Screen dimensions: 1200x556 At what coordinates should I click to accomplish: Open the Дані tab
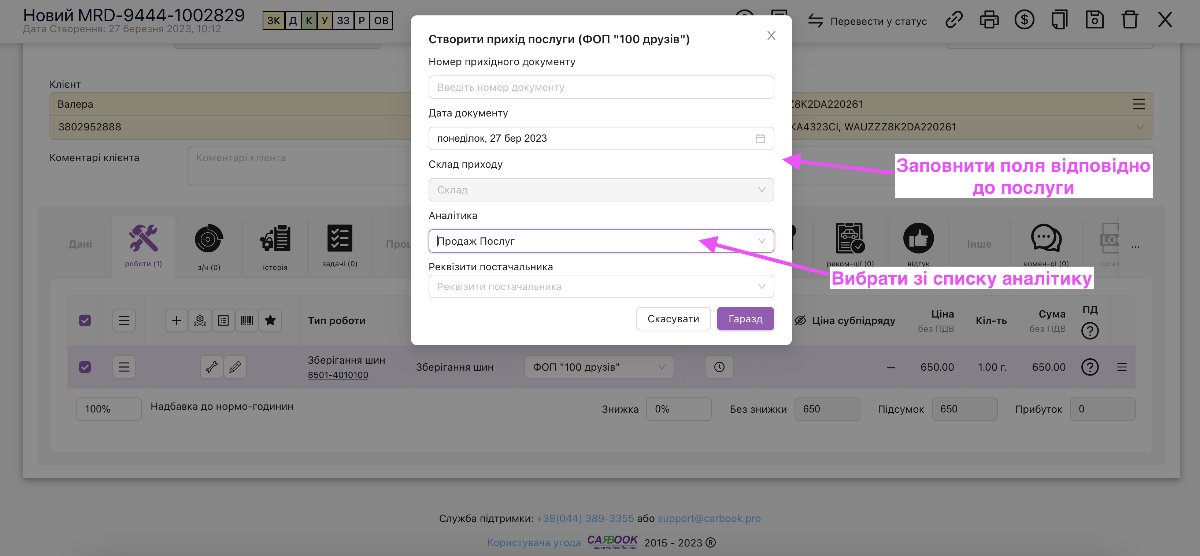pos(80,244)
